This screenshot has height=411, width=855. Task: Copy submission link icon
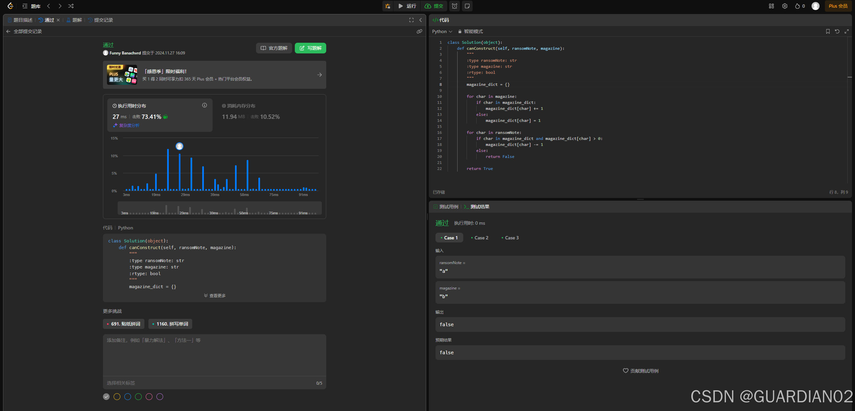(419, 31)
